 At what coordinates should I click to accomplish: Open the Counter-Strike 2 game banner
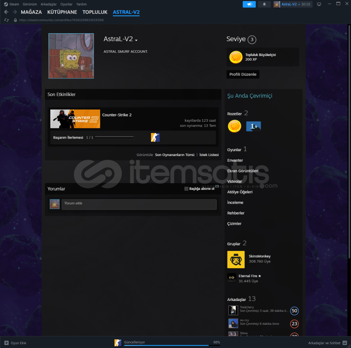click(x=75, y=119)
